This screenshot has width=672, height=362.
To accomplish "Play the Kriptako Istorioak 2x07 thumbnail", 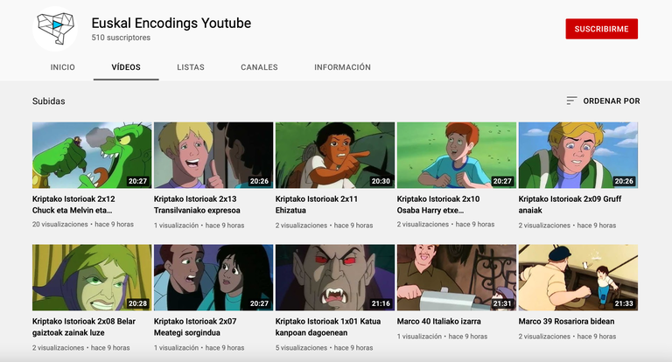I will [213, 277].
